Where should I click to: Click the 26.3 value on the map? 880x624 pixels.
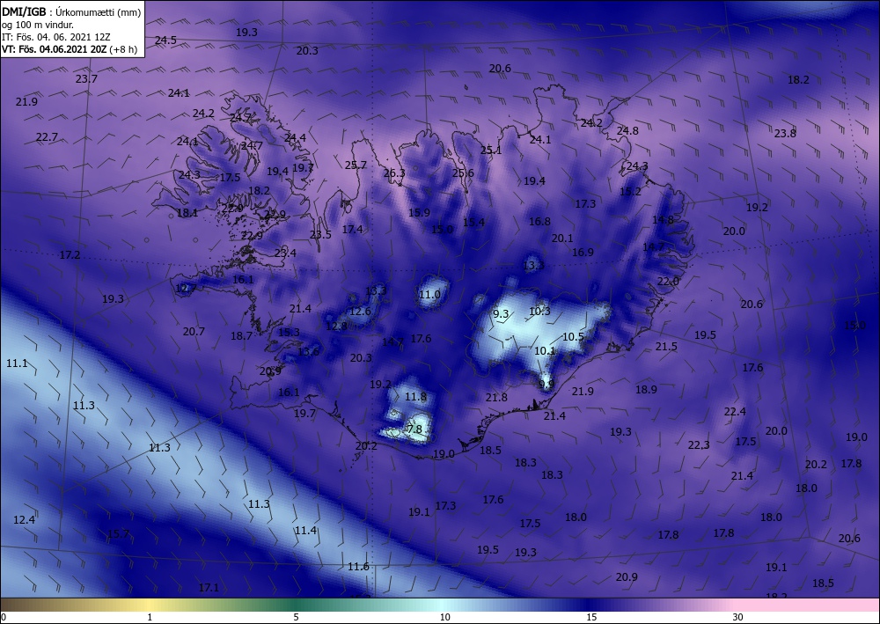click(x=394, y=173)
